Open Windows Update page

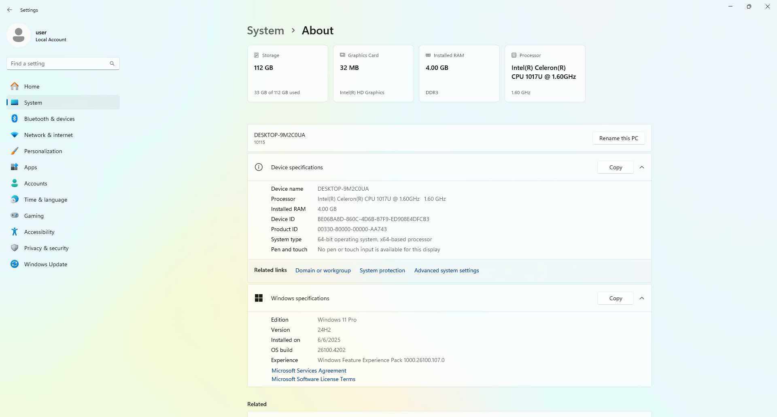(x=63, y=264)
